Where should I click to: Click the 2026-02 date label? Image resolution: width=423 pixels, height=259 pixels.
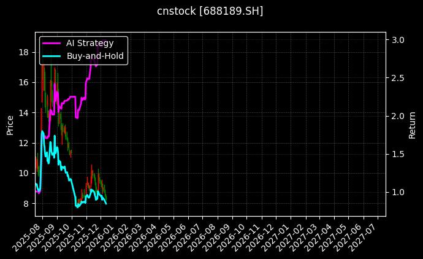pyautogui.click(x=115, y=238)
